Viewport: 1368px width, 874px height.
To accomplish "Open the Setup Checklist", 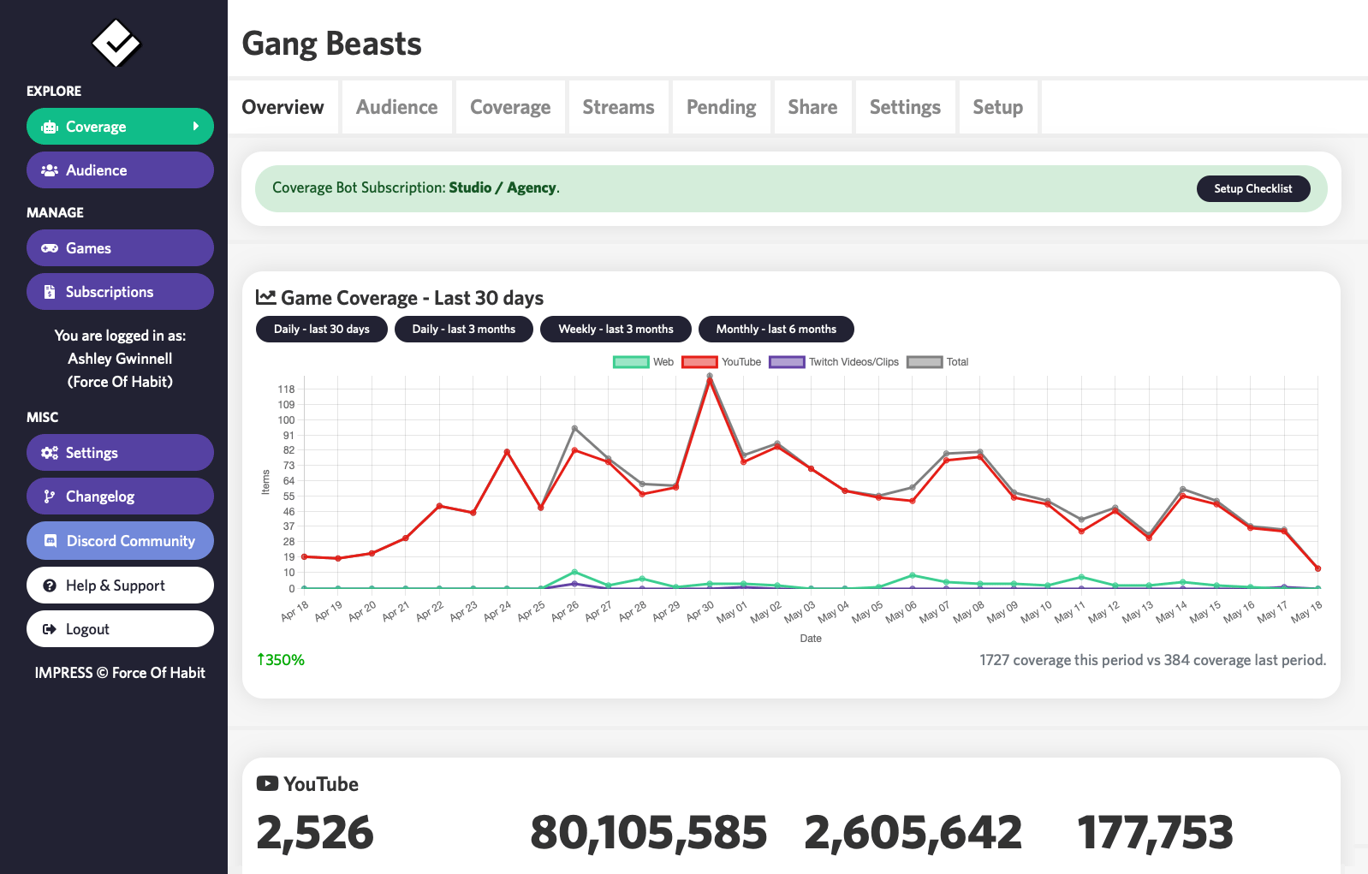I will pos(1252,188).
